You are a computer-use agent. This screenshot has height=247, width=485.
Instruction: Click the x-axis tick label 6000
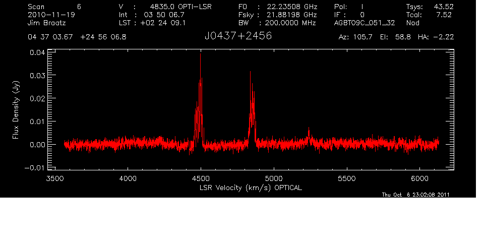pos(420,178)
